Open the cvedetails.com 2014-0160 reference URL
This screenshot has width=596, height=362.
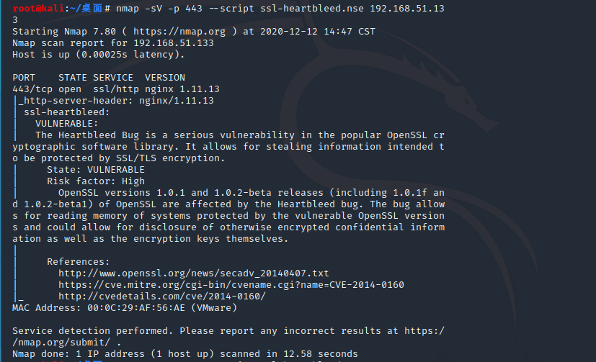tap(162, 297)
